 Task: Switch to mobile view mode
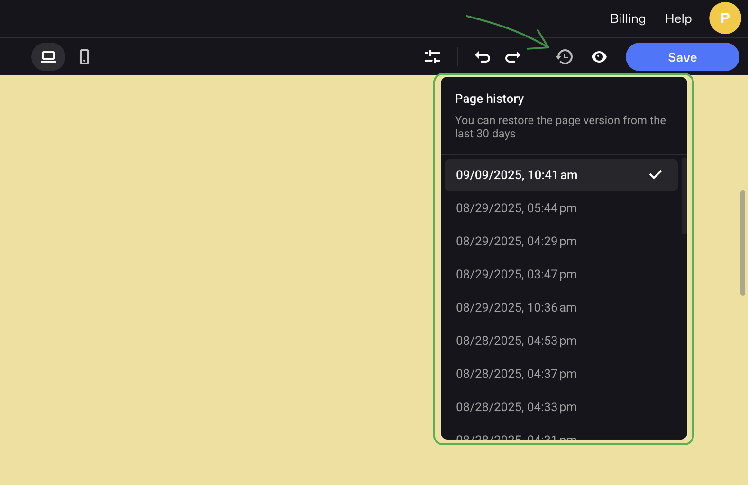pos(84,57)
